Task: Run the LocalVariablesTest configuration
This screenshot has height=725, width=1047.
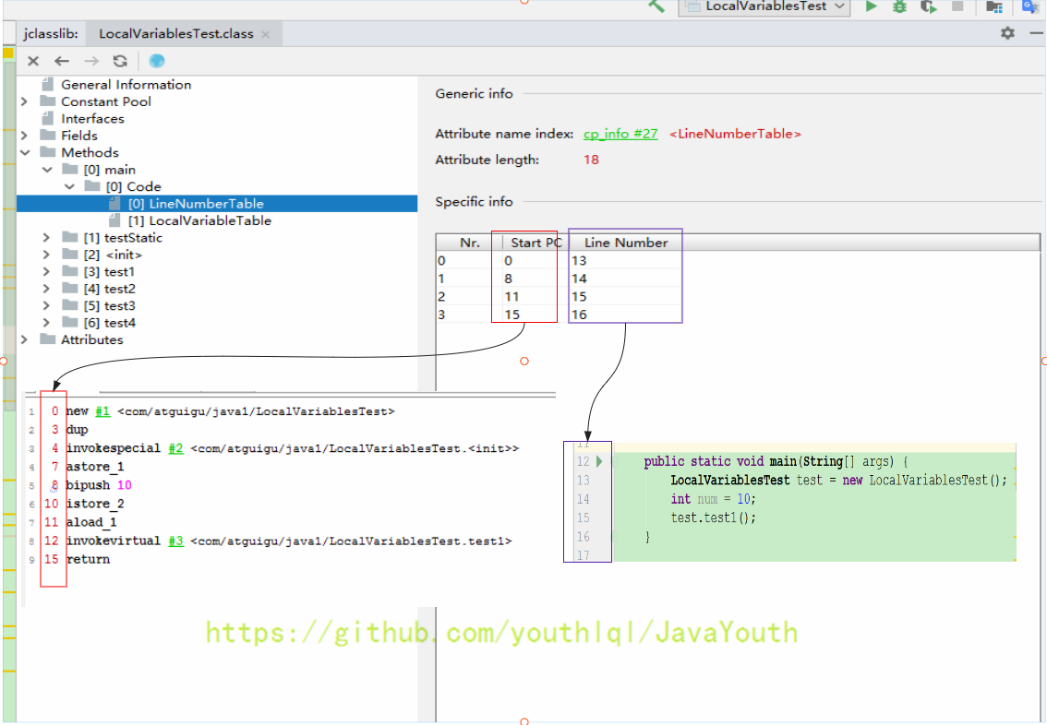Action: pos(871,7)
